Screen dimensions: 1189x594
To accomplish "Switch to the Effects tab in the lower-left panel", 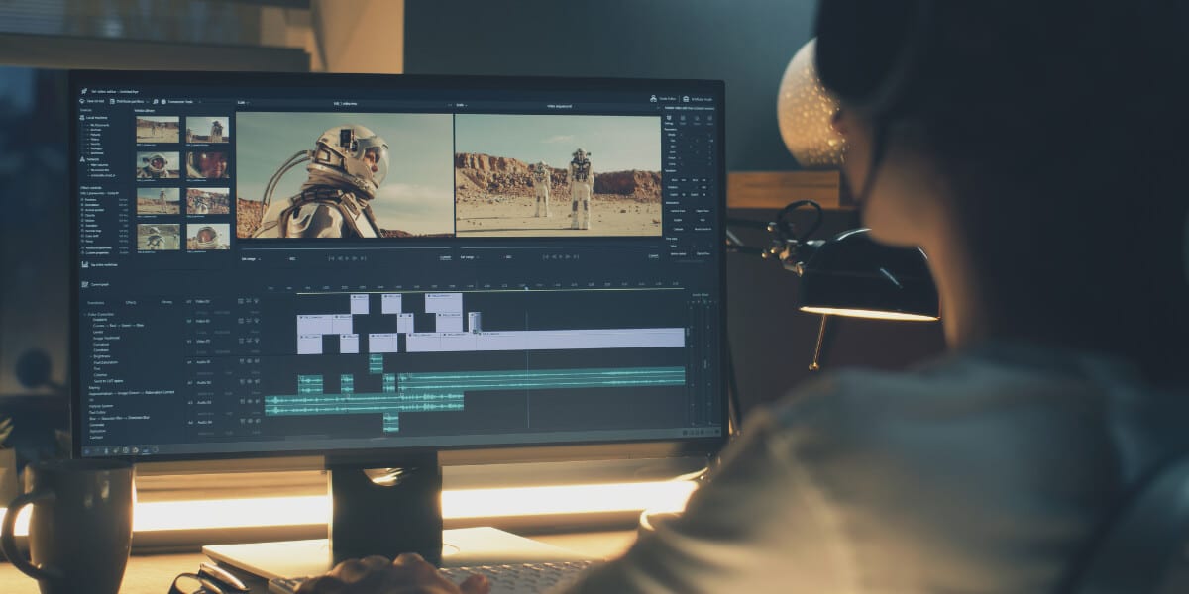I will click(129, 302).
